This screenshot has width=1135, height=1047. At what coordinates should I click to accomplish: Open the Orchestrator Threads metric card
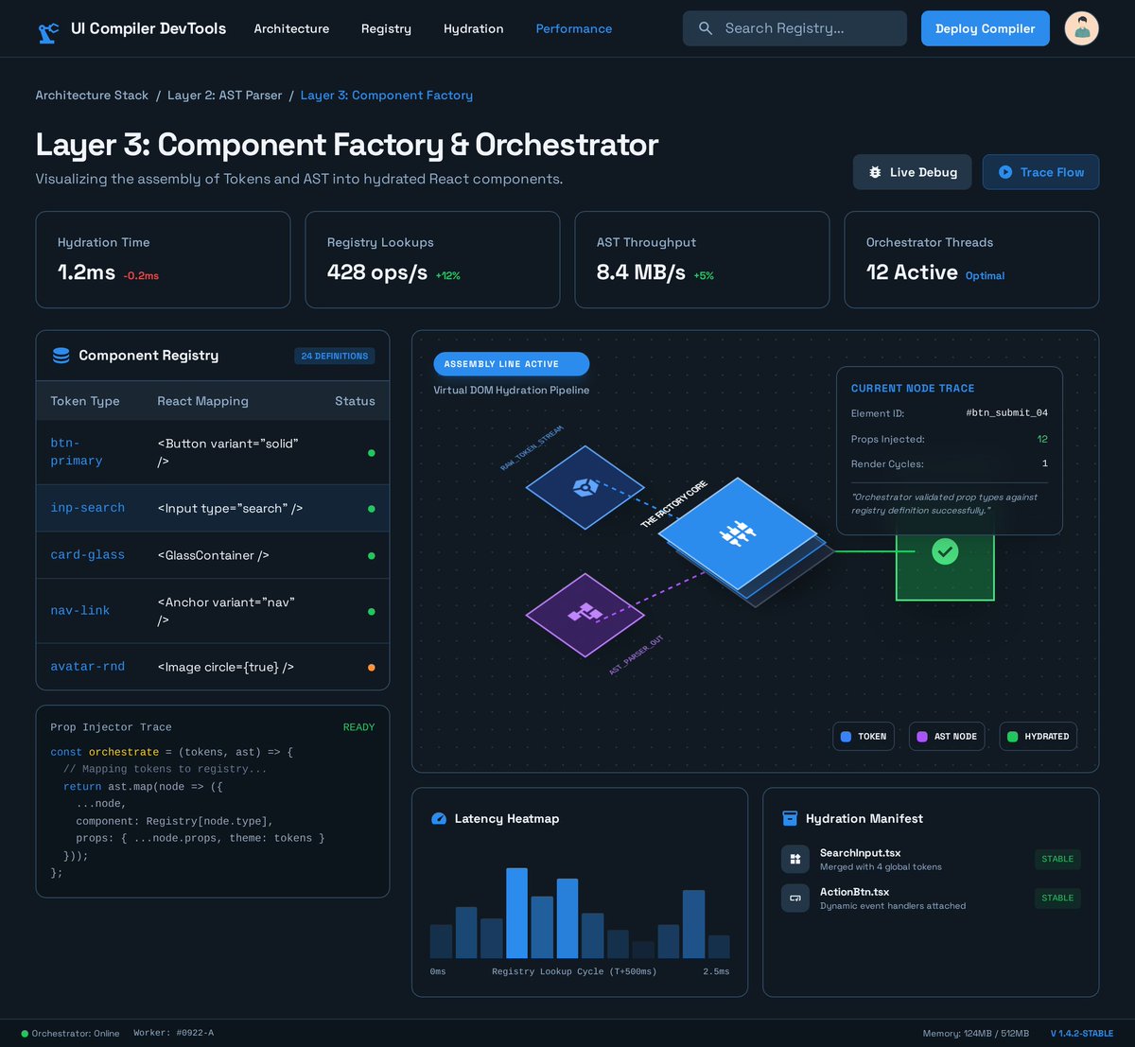click(971, 259)
